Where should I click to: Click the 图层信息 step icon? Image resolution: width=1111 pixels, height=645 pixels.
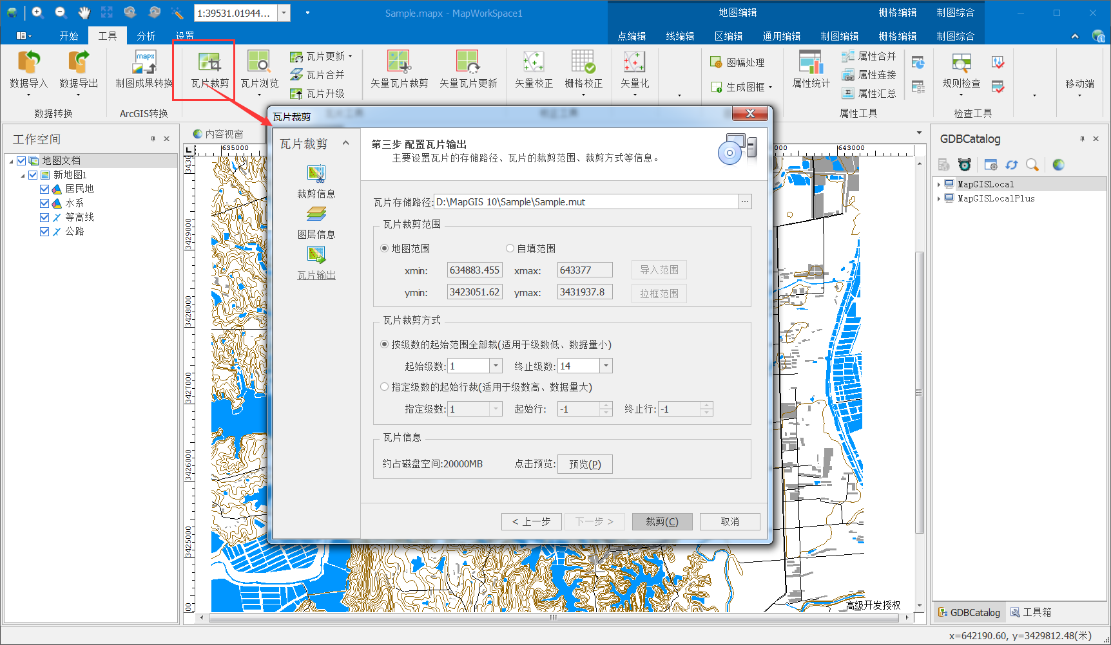[x=316, y=214]
